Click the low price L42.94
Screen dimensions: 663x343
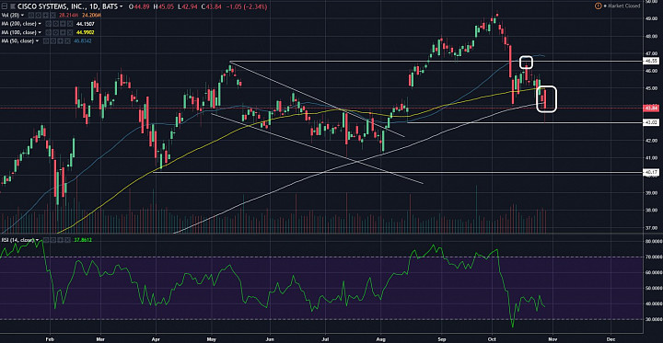click(x=187, y=6)
